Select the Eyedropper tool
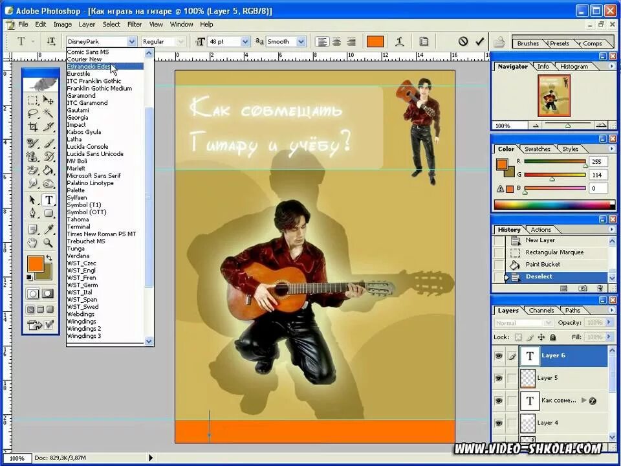The width and height of the screenshot is (621, 466). pyautogui.click(x=49, y=229)
